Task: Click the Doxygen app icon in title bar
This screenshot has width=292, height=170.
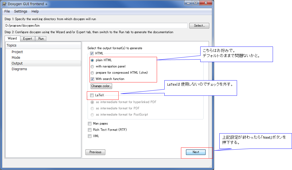Action: point(4,4)
